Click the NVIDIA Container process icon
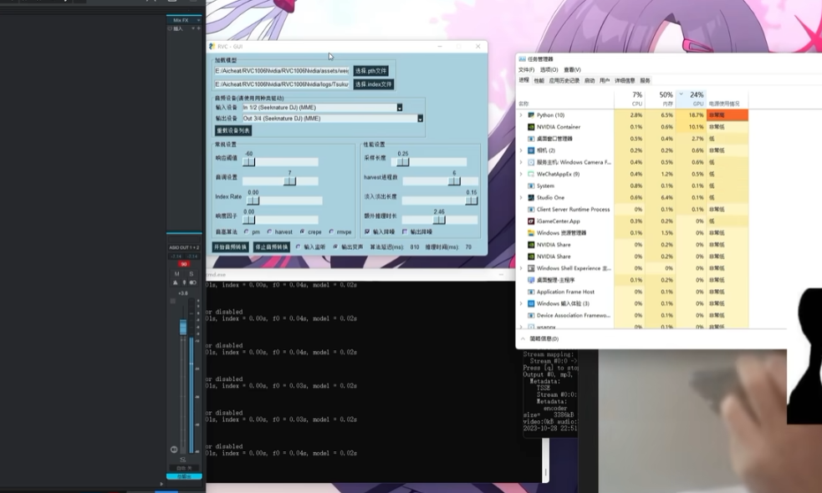This screenshot has height=493, width=822. (530, 127)
